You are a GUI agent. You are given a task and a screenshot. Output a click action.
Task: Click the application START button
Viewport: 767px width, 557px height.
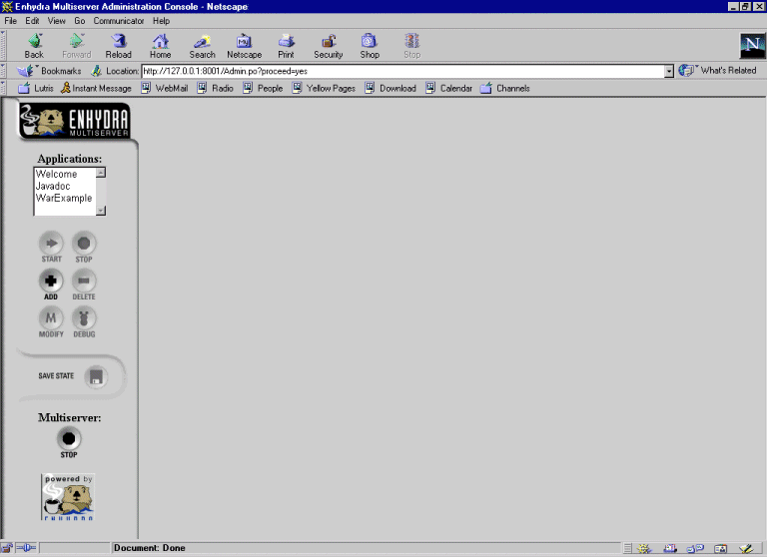[51, 247]
